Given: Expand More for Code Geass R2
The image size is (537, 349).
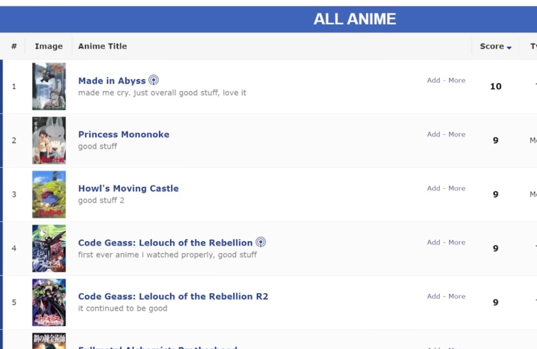Looking at the screenshot, I should coord(456,296).
